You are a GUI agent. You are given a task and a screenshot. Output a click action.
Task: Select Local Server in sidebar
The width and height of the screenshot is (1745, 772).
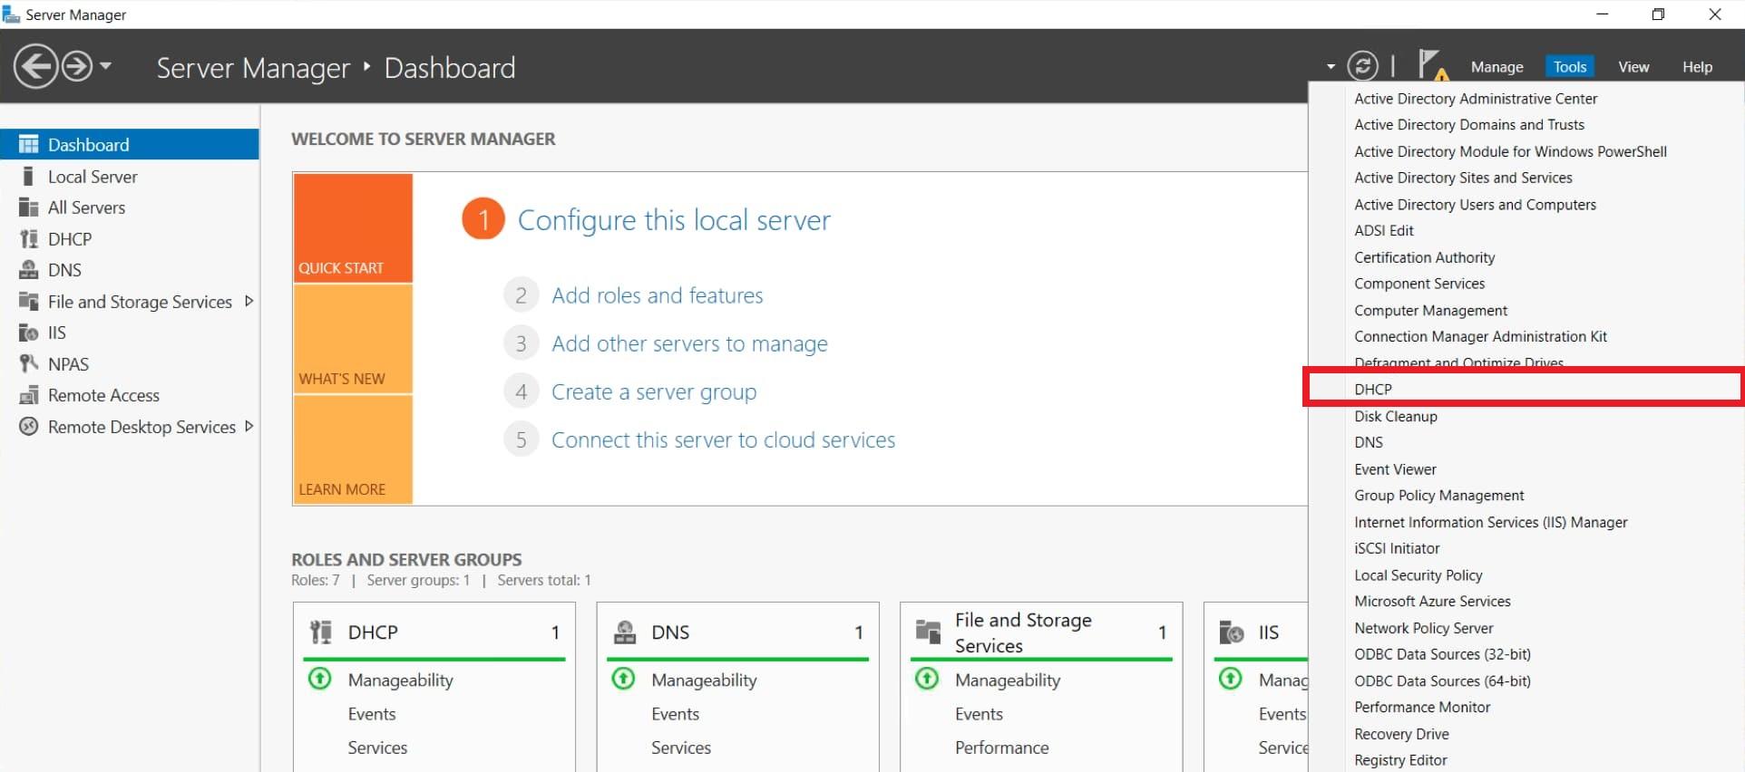(93, 177)
